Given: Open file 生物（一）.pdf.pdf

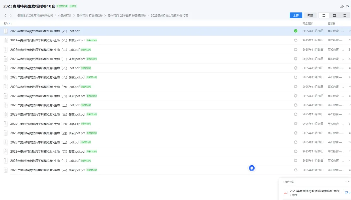Looking at the screenshot, I should [x=45, y=161].
